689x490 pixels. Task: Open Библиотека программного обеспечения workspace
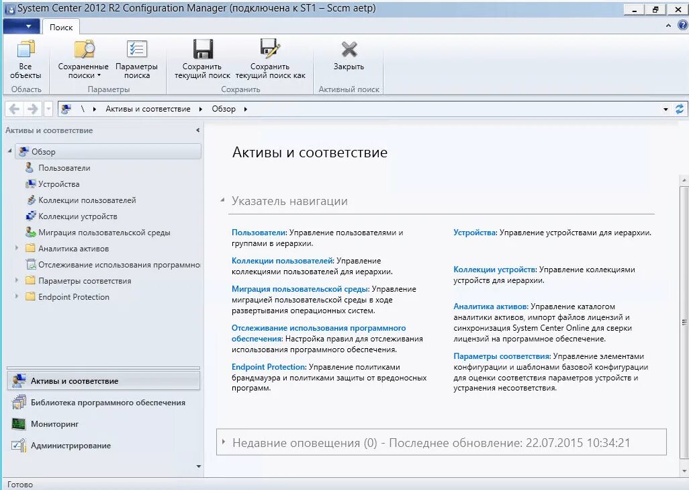(103, 403)
